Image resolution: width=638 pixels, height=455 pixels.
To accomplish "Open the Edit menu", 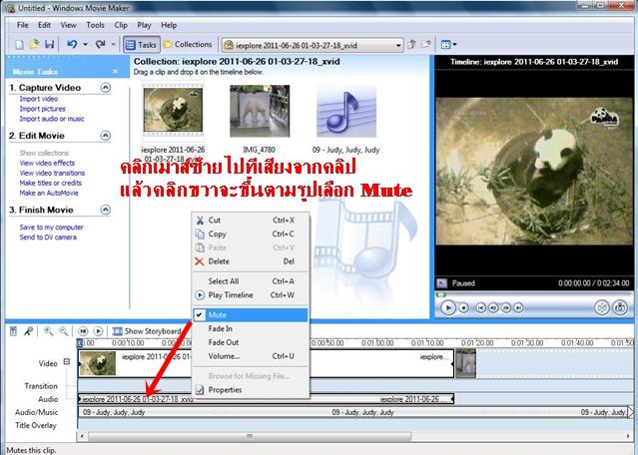I will [x=44, y=25].
